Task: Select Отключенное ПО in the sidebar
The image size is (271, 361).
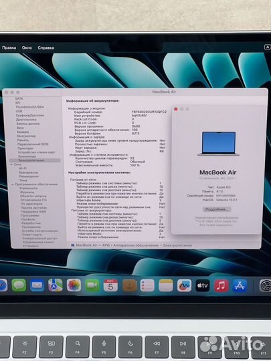Action: click(x=33, y=200)
